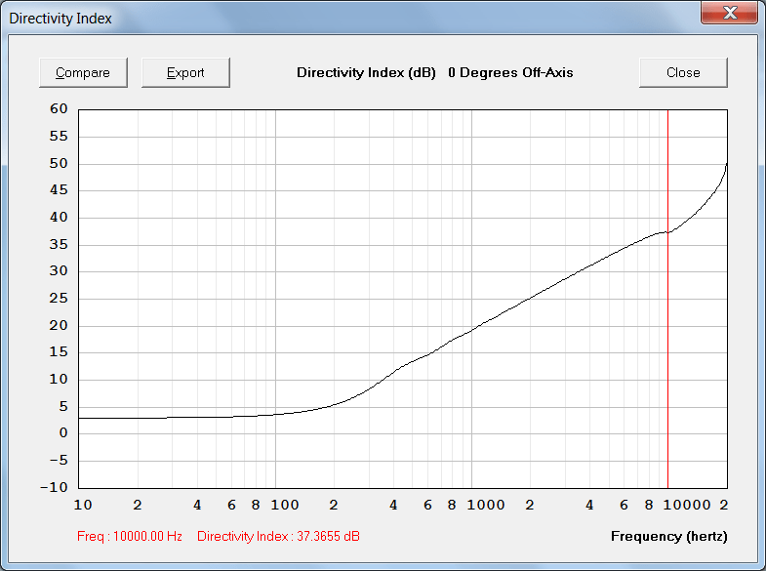
Task: Click the 'Directivity Index' window title
Action: (x=60, y=19)
